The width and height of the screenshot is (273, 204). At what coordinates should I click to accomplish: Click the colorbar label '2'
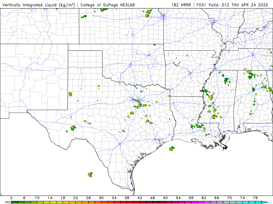point(11,198)
